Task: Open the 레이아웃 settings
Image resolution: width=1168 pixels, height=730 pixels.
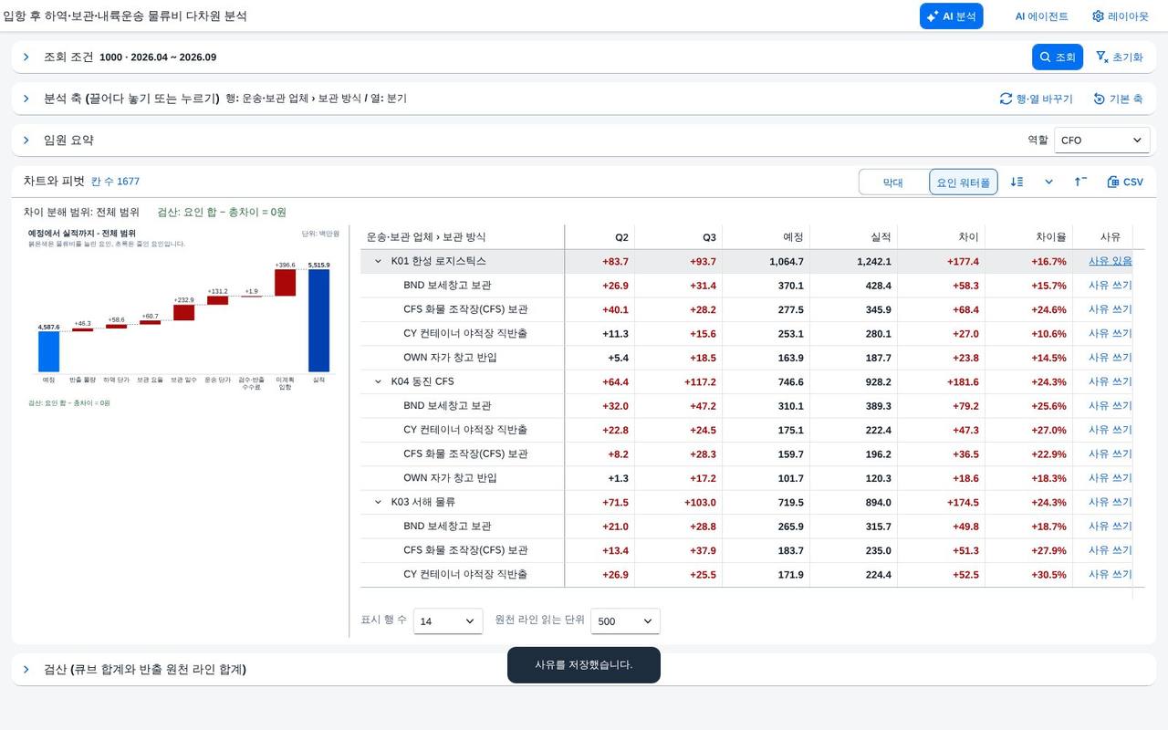Action: coord(1121,16)
